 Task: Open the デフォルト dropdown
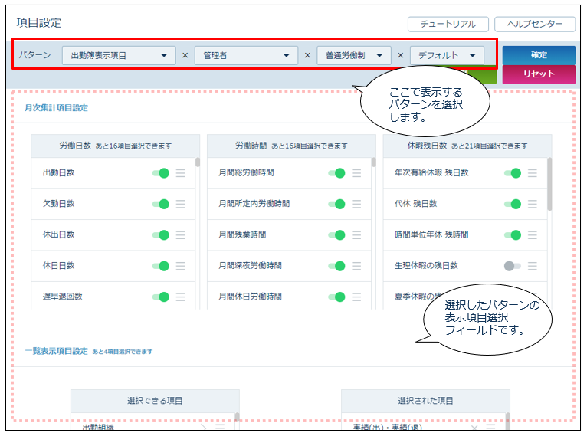pos(448,55)
